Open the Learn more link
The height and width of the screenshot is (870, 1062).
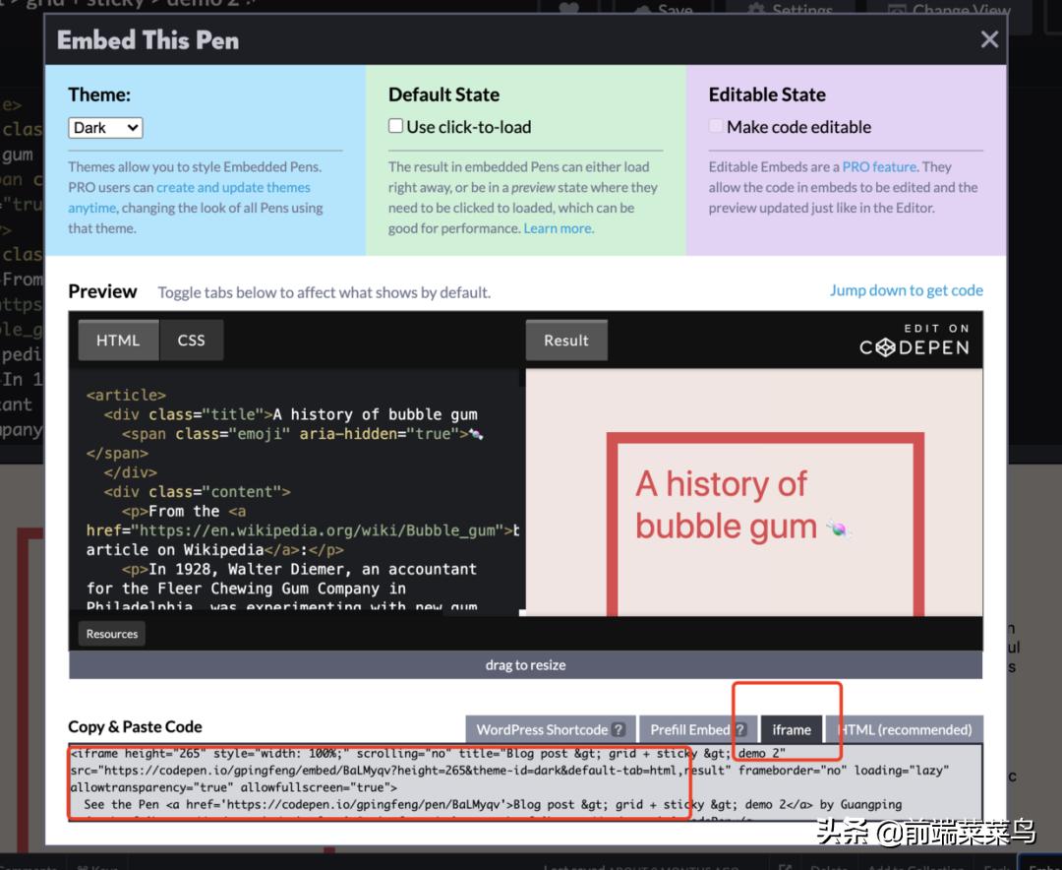[559, 228]
